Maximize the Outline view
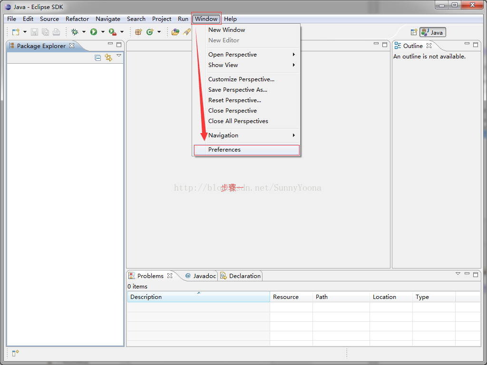Viewport: 487px width, 365px height. click(x=476, y=45)
